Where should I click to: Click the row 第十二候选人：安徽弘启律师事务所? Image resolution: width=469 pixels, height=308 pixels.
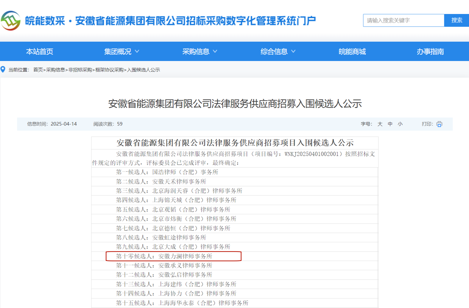[x=235, y=275]
